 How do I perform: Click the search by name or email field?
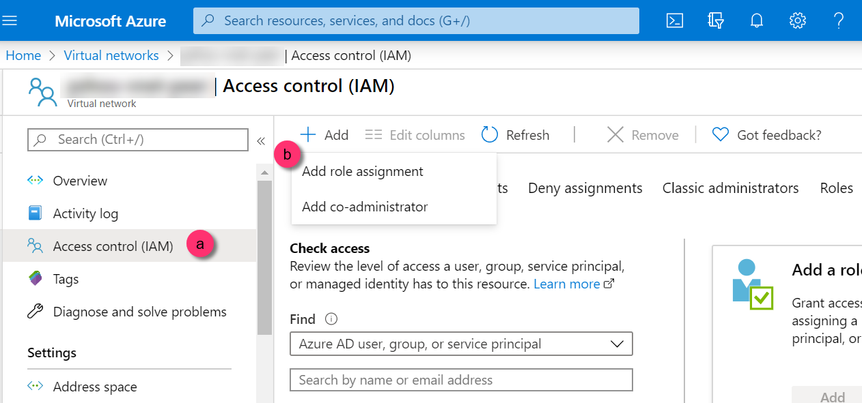click(x=461, y=380)
